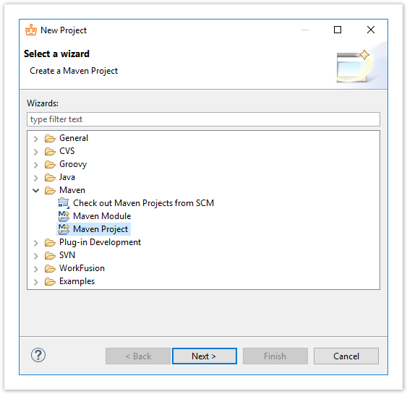Click the Maven Project wizard icon

coord(64,229)
